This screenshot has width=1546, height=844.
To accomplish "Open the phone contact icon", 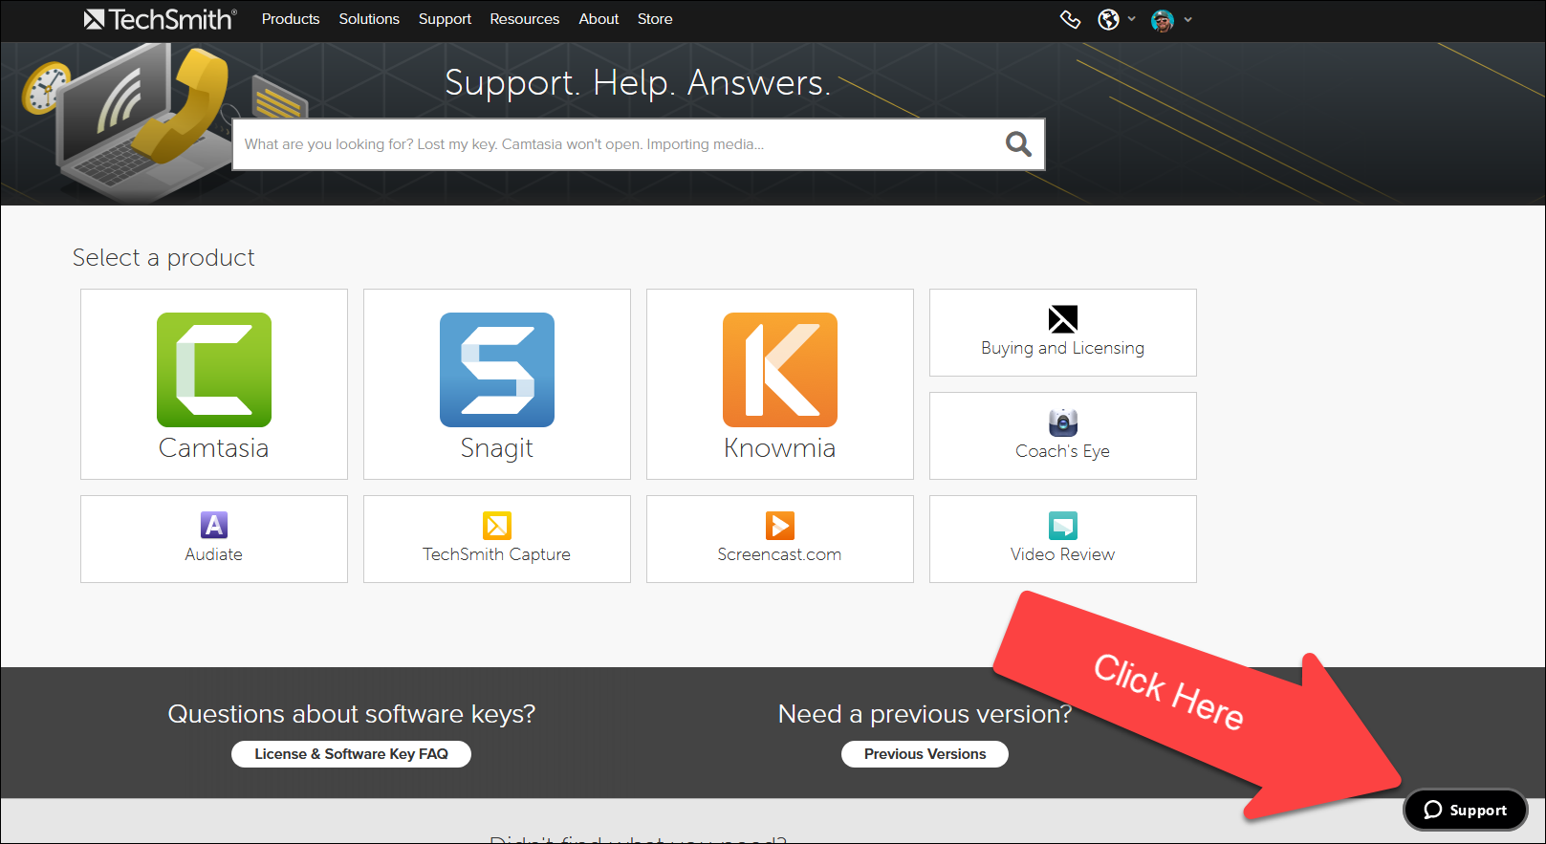I will 1070,19.
